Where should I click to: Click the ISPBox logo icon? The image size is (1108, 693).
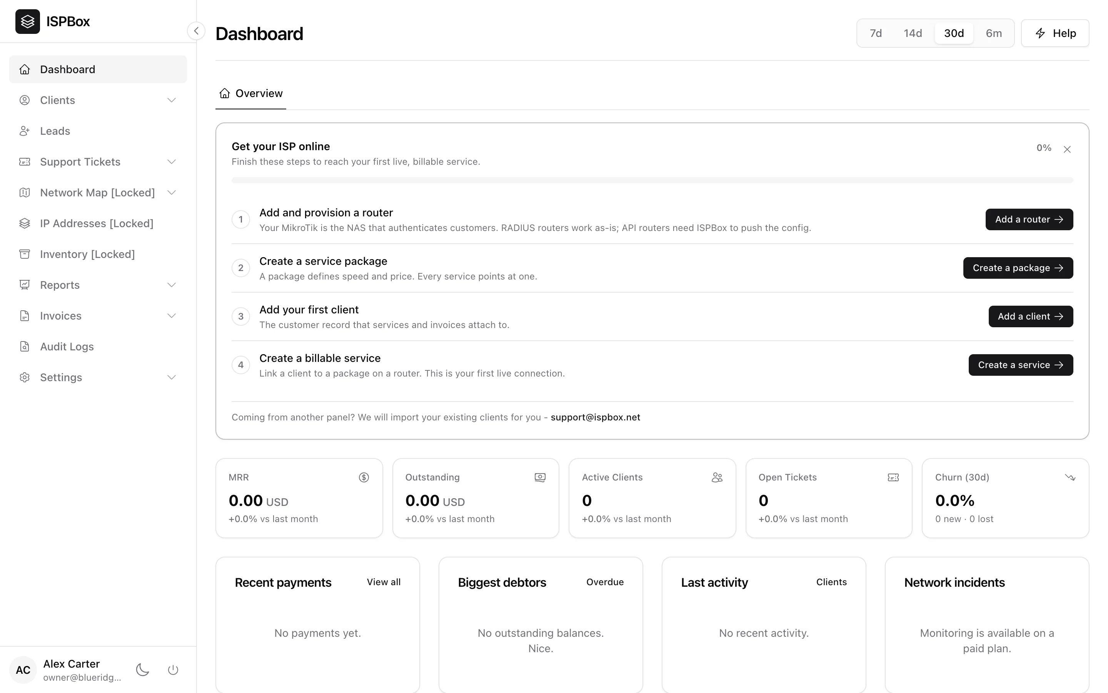[27, 22]
